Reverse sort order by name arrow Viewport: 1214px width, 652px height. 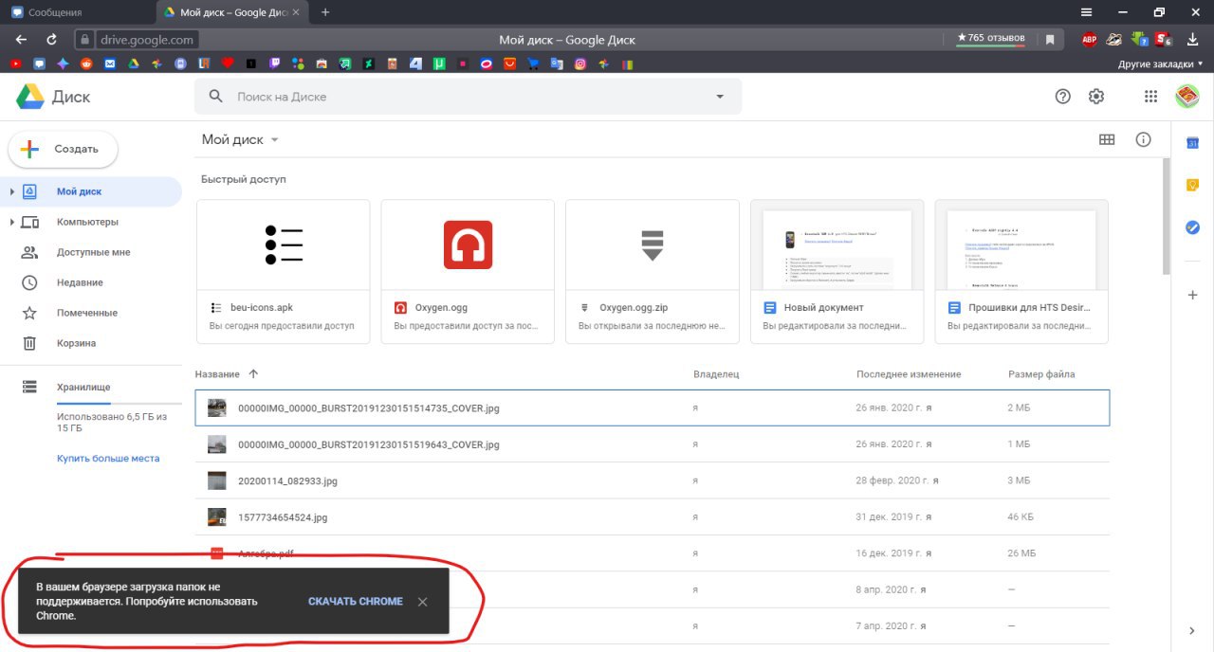pyautogui.click(x=253, y=374)
